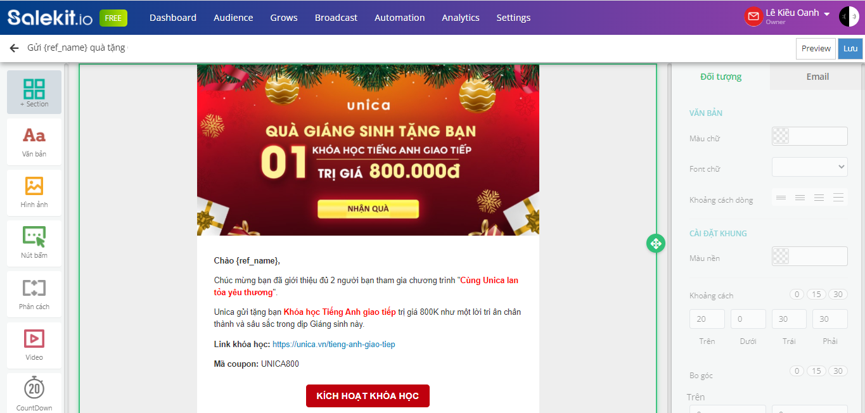Set Bo góc preset to 30
The width and height of the screenshot is (865, 413).
(838, 371)
